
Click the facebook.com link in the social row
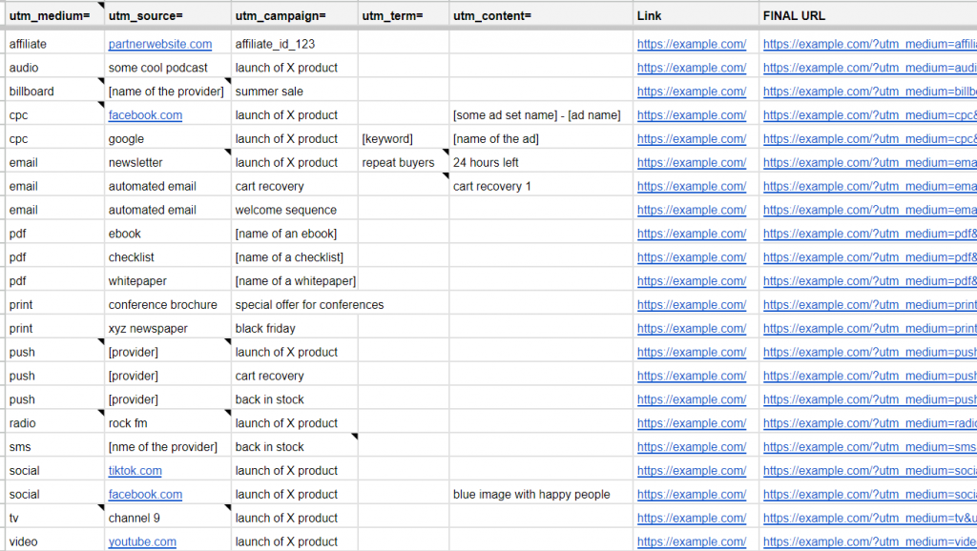click(145, 494)
